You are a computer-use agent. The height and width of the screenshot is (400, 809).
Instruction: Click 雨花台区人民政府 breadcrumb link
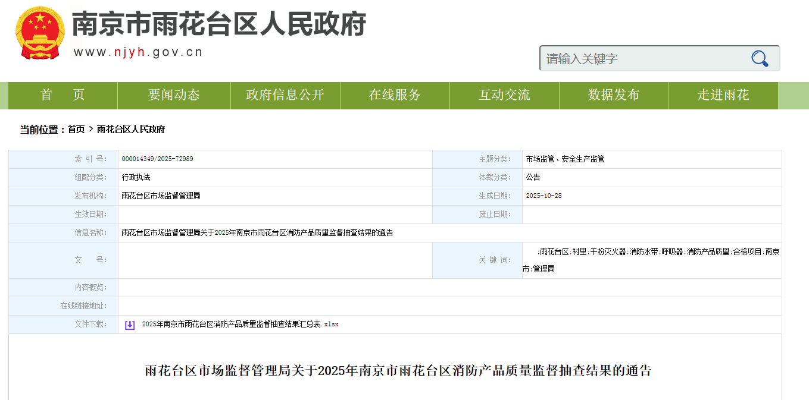[x=131, y=130]
